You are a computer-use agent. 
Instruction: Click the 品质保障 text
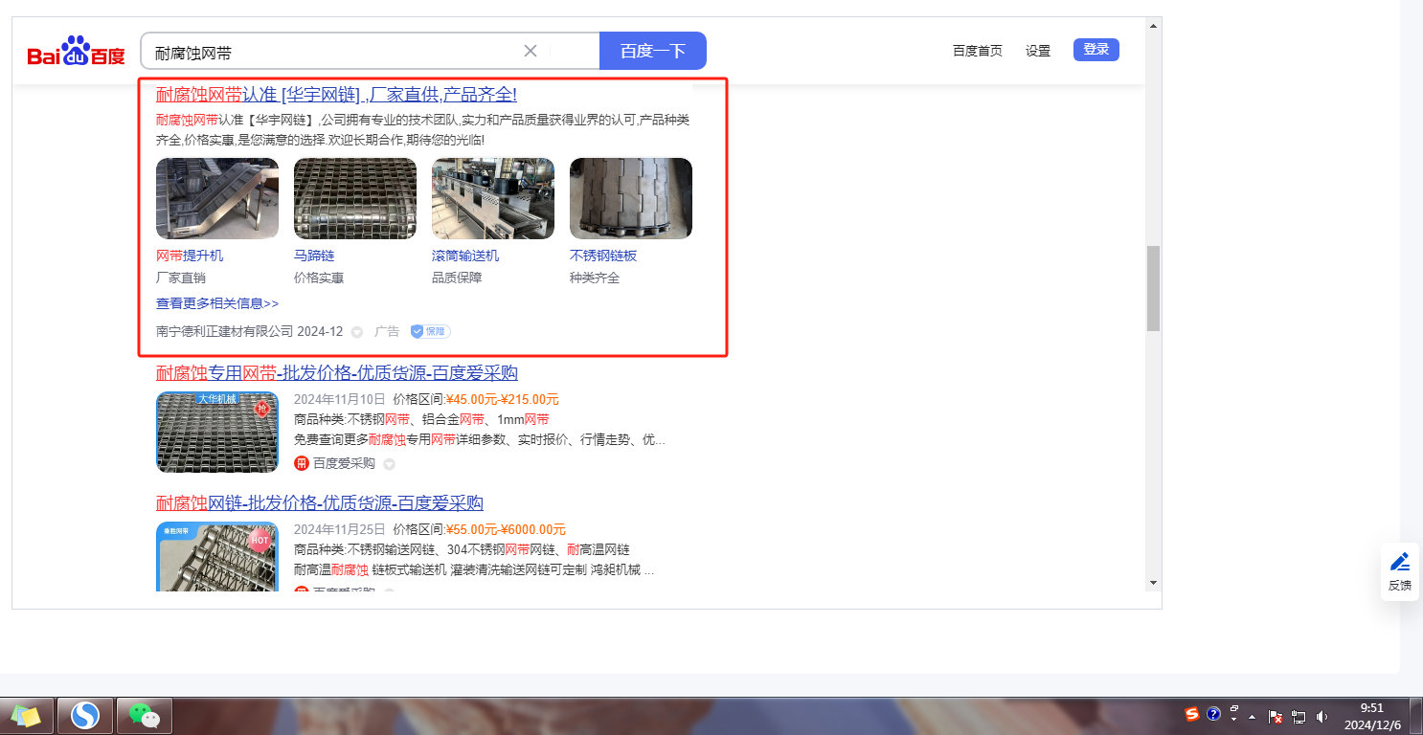[x=457, y=278]
